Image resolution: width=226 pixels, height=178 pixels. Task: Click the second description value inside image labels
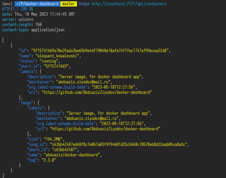coord(108,113)
